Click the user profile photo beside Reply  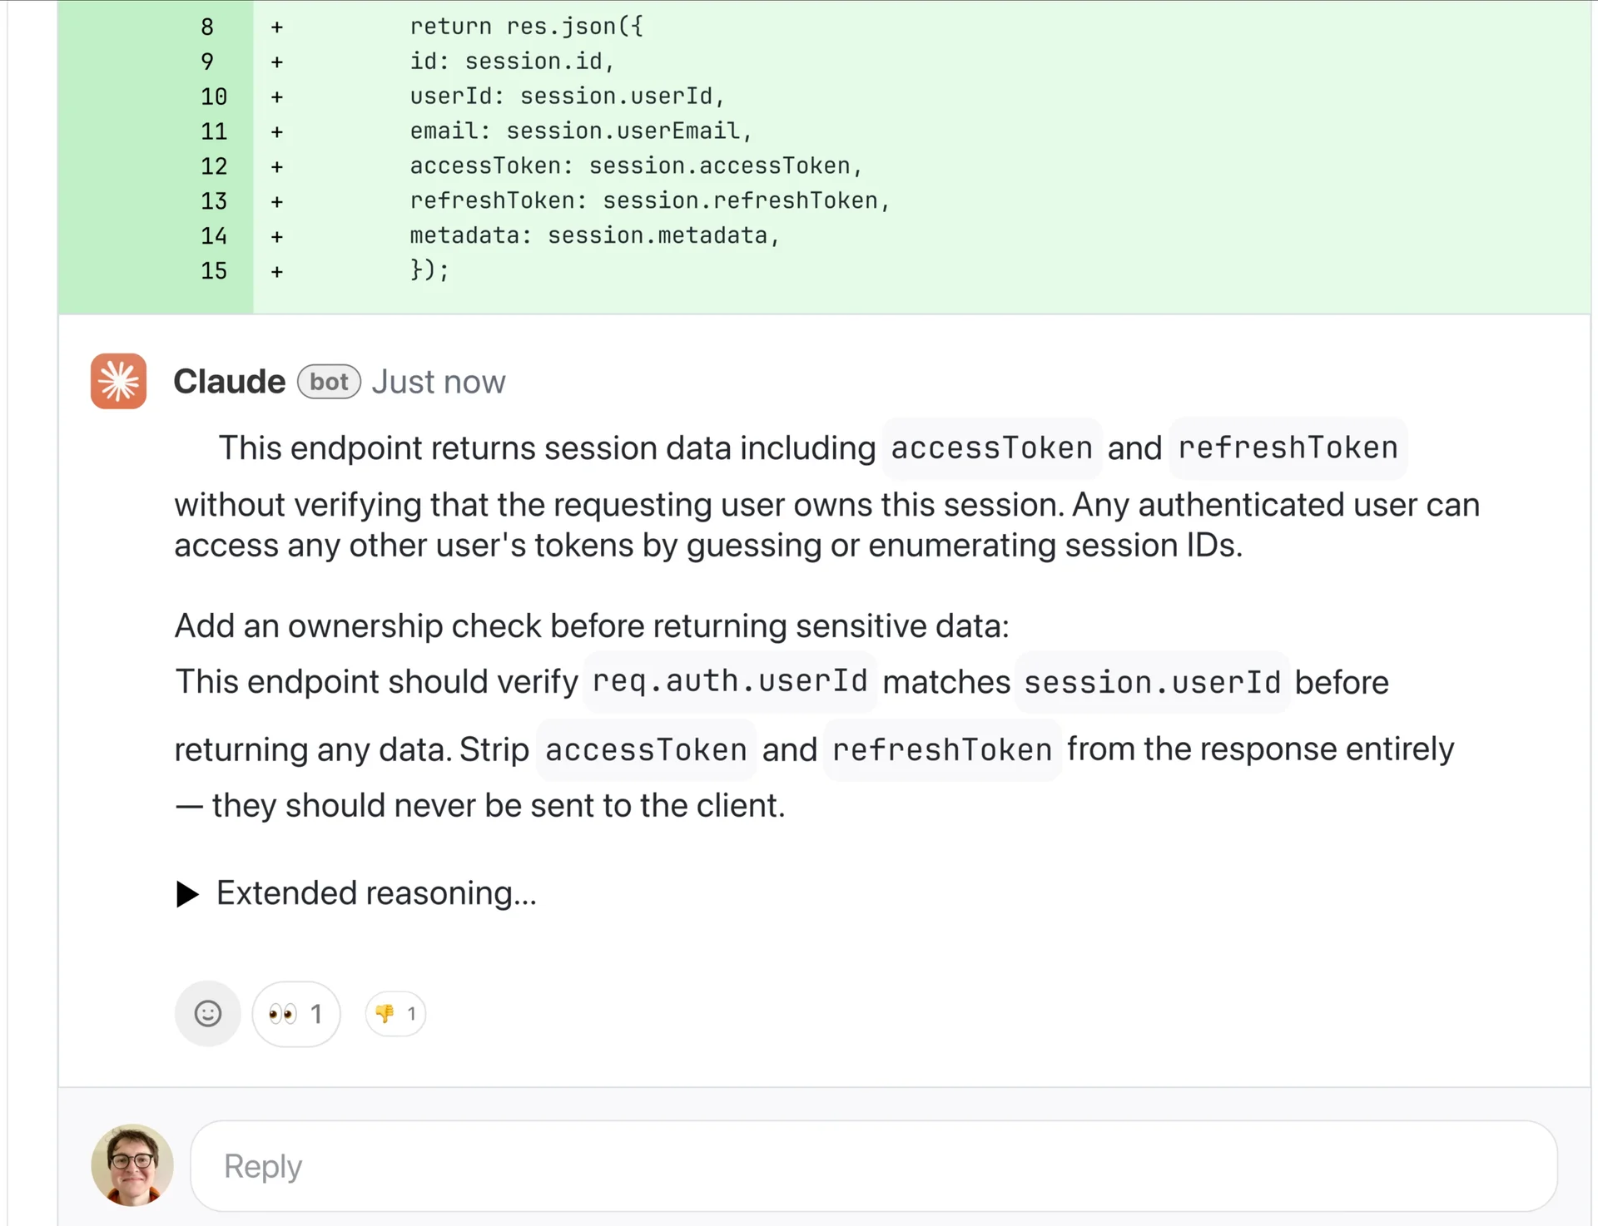click(132, 1165)
